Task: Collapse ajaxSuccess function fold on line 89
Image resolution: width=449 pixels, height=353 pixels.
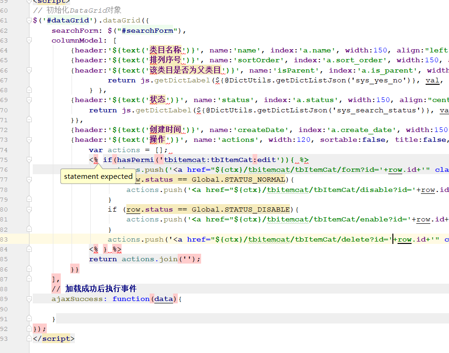Action: (29, 299)
